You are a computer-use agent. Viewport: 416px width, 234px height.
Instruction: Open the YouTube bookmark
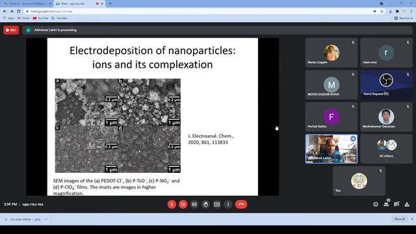pos(40,18)
